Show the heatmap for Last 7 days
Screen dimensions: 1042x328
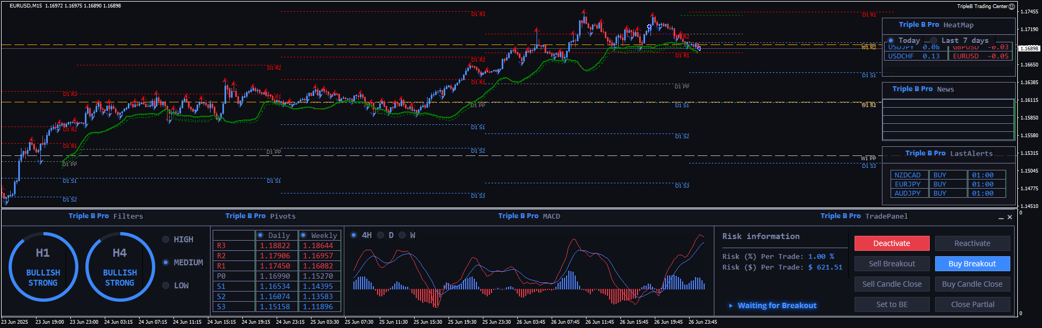934,41
